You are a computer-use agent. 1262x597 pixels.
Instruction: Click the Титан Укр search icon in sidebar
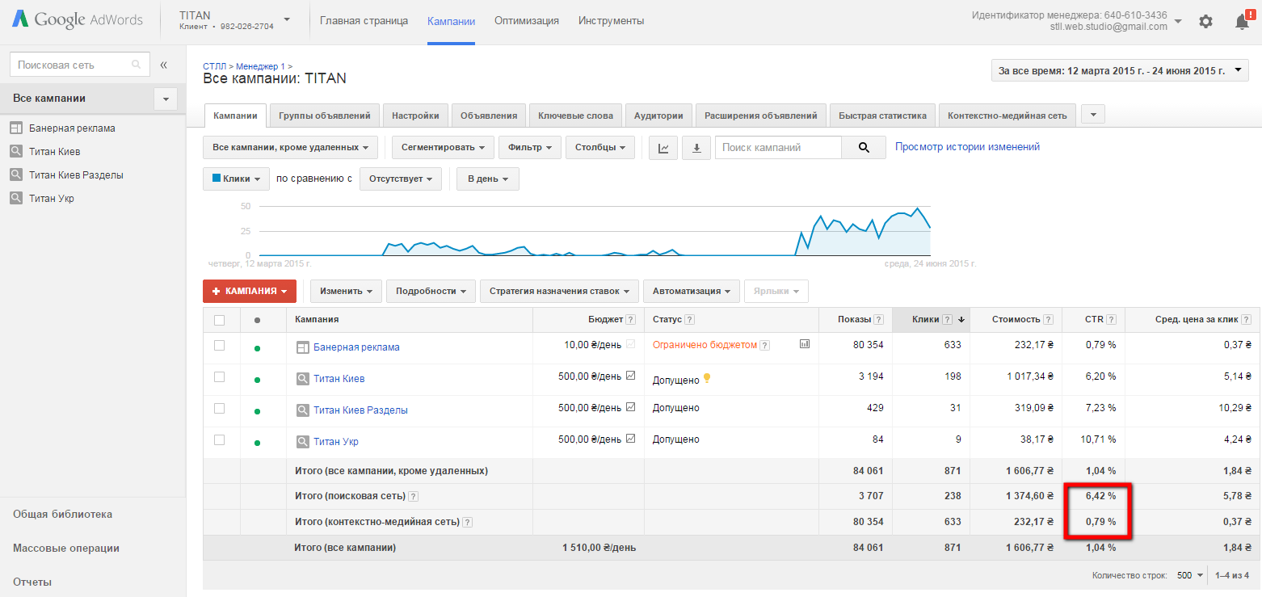[x=16, y=198]
